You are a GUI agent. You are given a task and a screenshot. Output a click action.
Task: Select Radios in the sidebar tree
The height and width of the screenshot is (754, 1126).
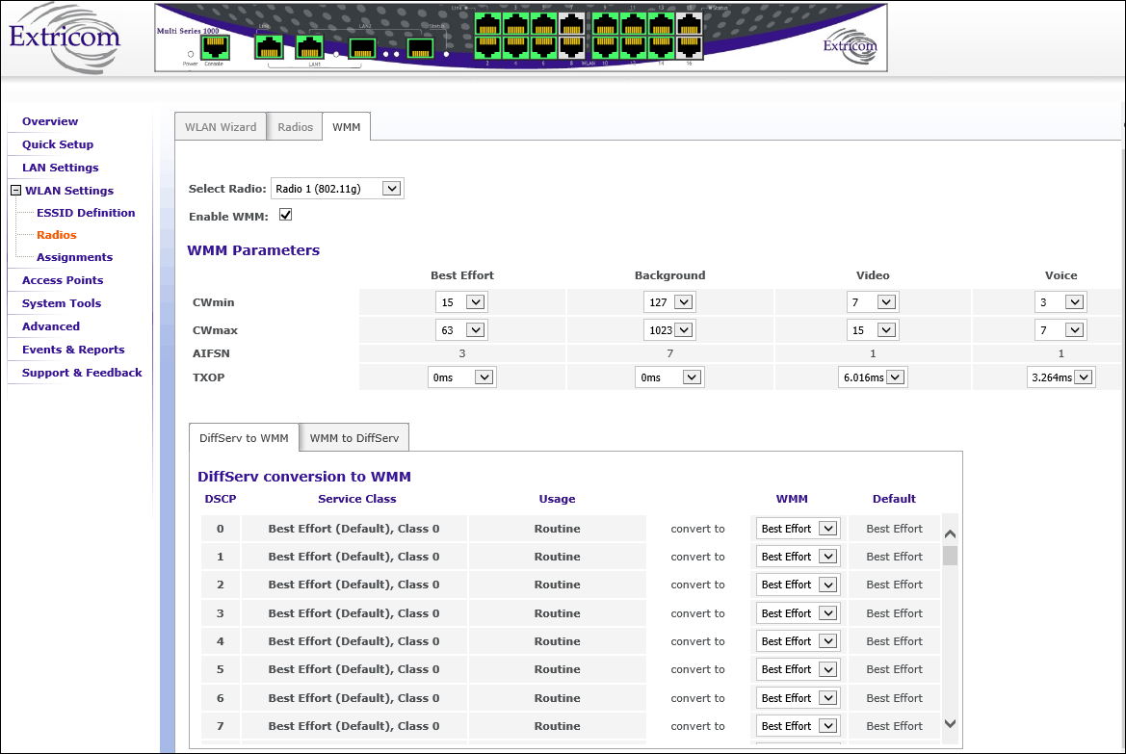pos(56,235)
